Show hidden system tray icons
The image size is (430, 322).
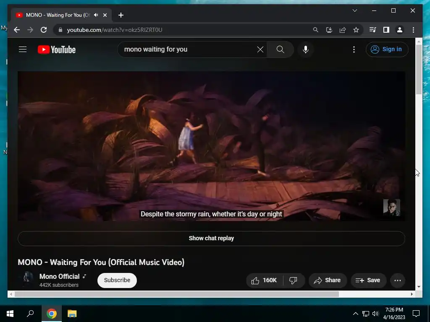[355, 314]
